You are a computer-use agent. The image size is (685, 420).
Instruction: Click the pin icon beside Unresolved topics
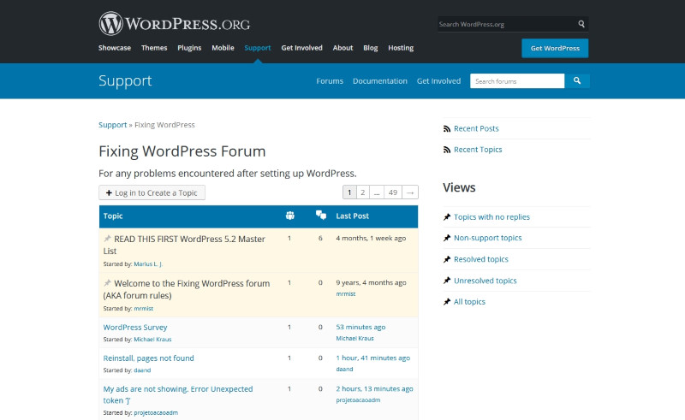[x=446, y=281]
